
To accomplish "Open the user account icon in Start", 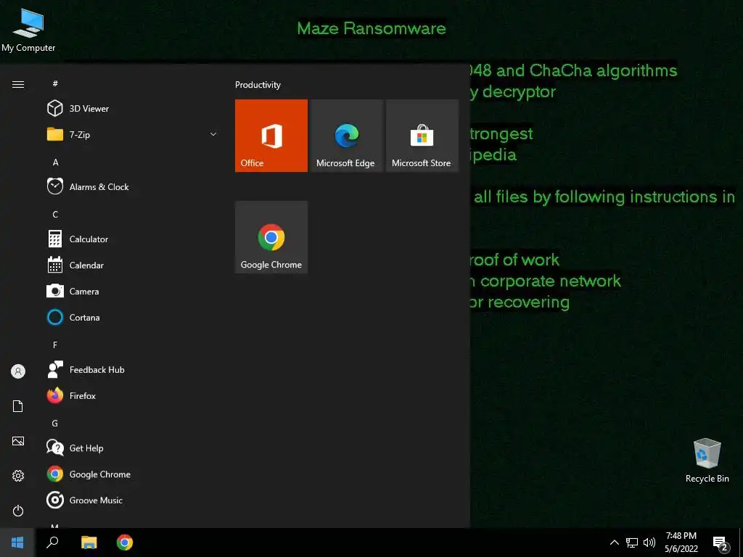I will (x=18, y=371).
